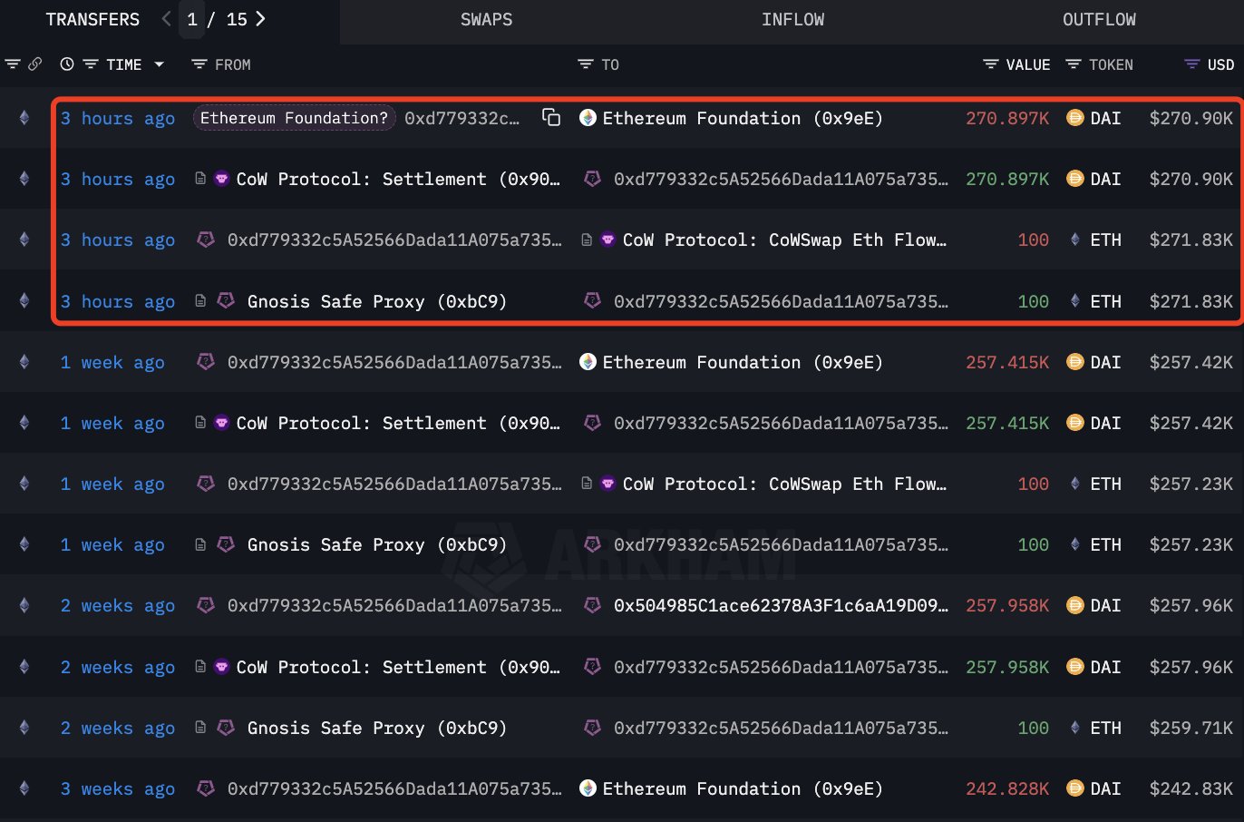Click the page number input field
Viewport: 1244px width, 822px height.
(192, 20)
